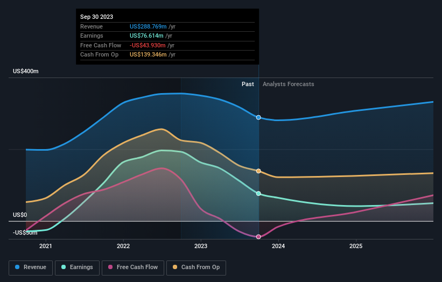Click the teal Earnings legend dot
This screenshot has width=442, height=282.
click(64, 267)
